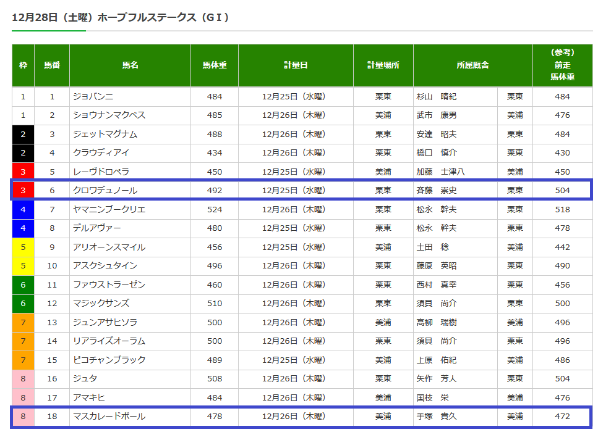Viewport: 598px width, 432px height.
Task: Click trainer name 武市 康男
Action: [437, 115]
